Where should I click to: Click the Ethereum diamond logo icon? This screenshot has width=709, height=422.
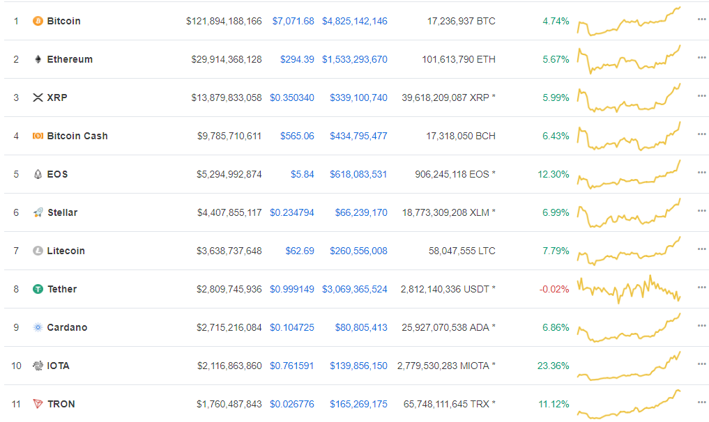(38, 59)
